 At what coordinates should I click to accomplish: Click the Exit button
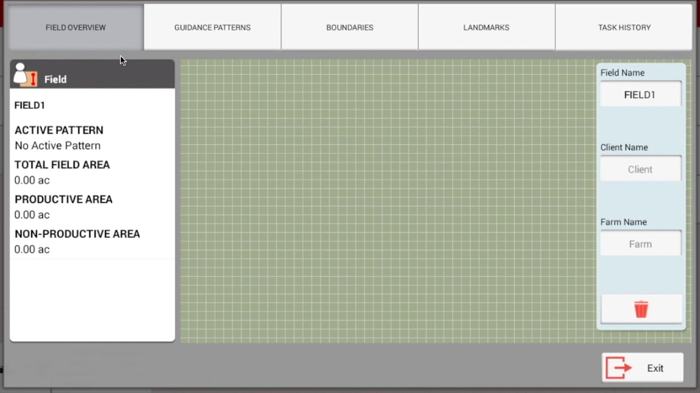click(x=643, y=368)
